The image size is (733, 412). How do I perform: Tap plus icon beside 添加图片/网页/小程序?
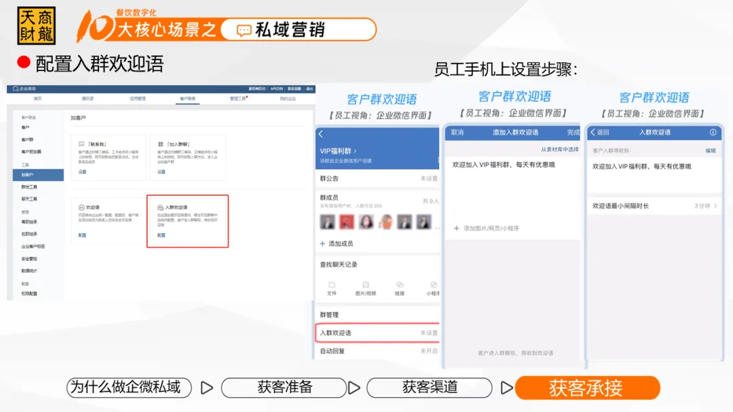coord(456,228)
